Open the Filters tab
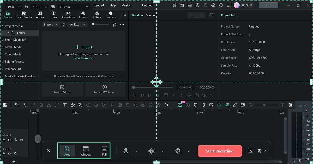The width and height of the screenshot is (313, 164). pos(97,15)
